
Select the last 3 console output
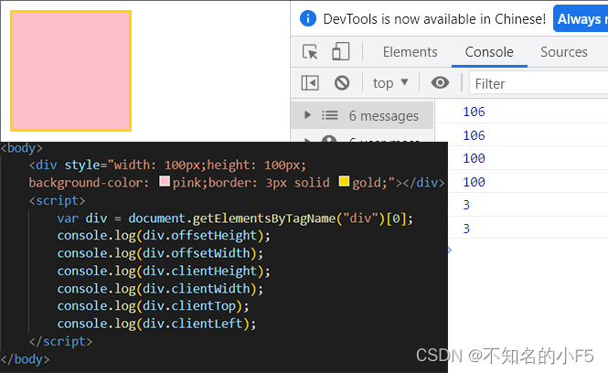tap(466, 229)
